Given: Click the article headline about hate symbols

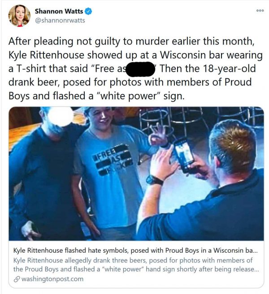Looking at the screenshot, I should (x=135, y=250).
